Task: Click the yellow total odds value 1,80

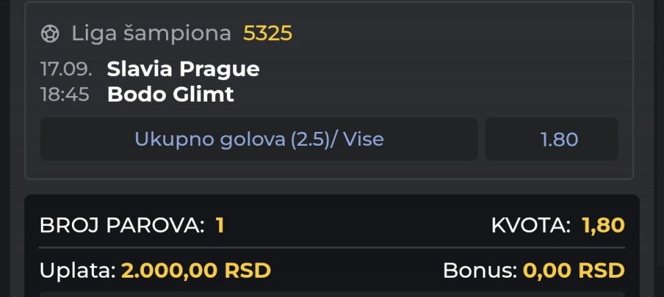Action: click(x=603, y=225)
